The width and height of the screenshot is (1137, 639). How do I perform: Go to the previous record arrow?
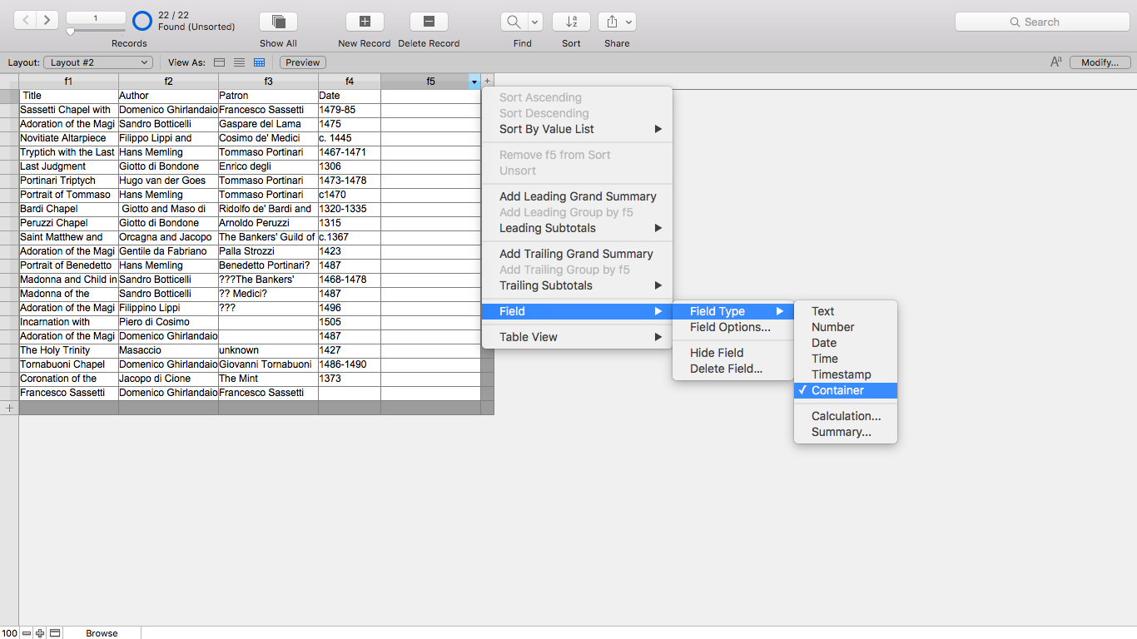(25, 20)
